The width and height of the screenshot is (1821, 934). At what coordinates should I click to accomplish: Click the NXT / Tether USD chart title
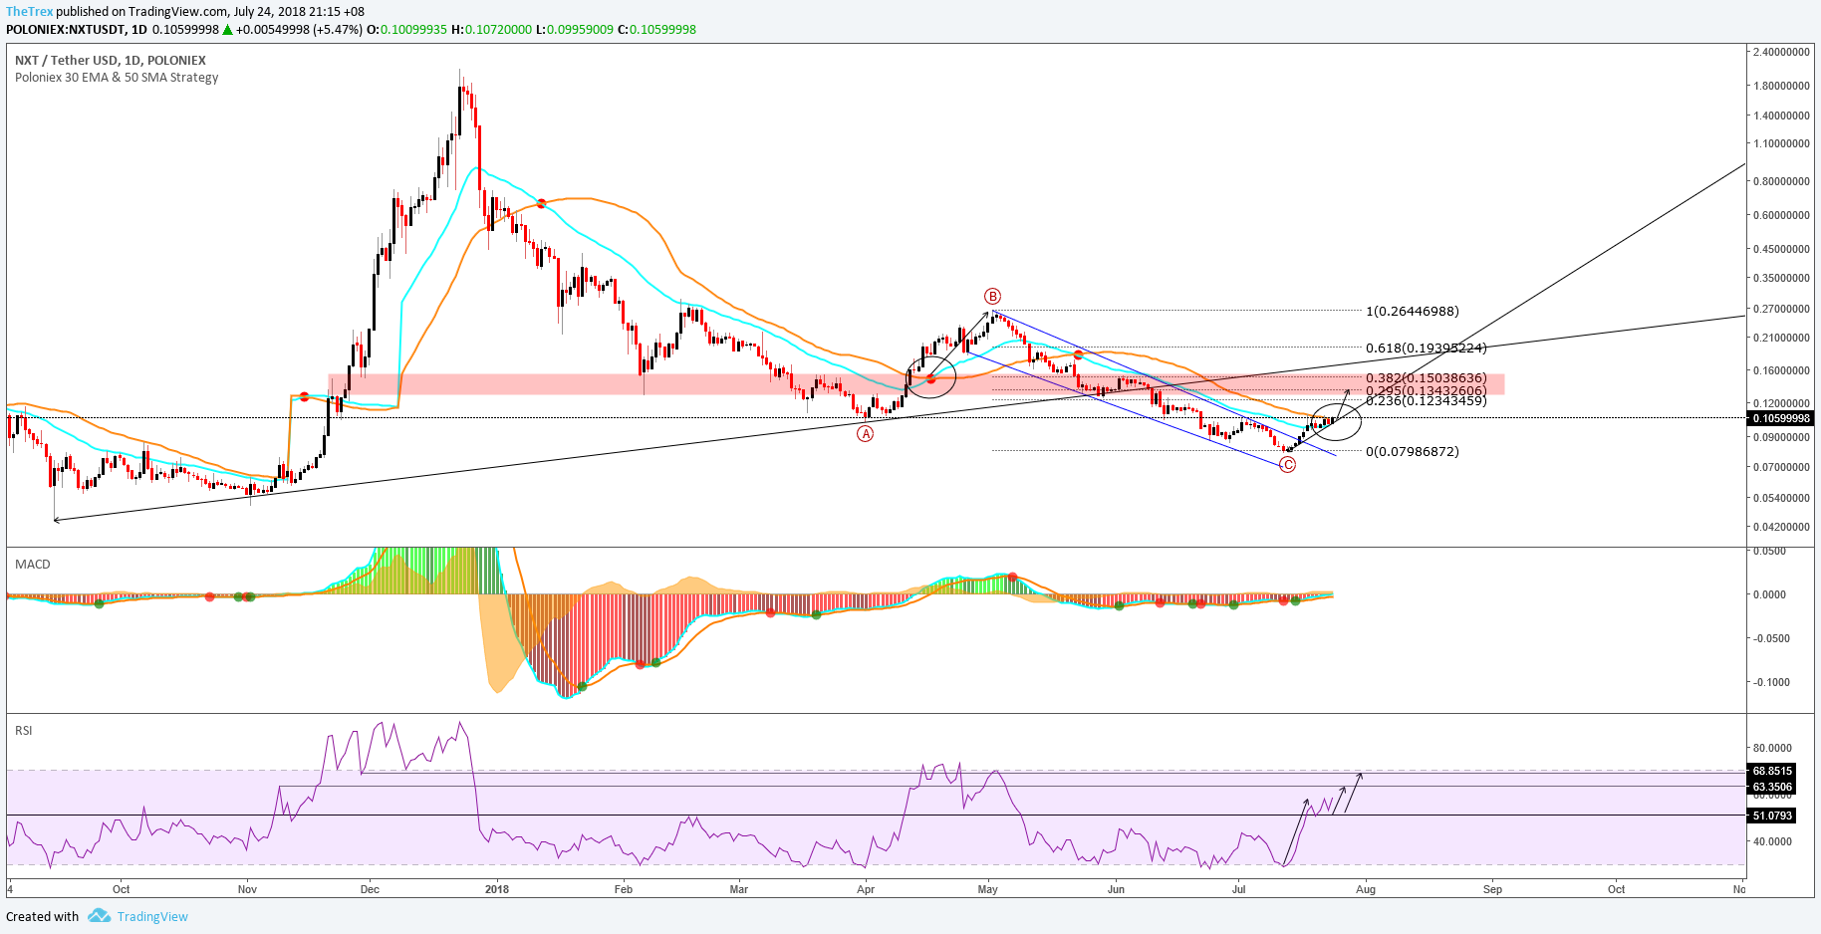click(111, 60)
